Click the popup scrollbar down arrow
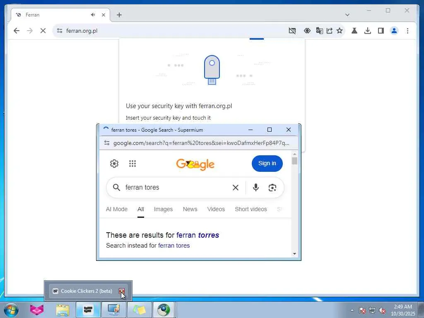This screenshot has height=318, width=424. click(294, 254)
